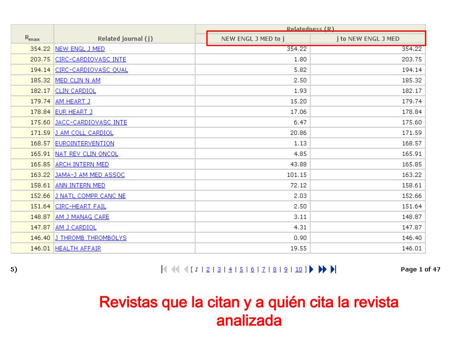Select the Rmax value 146.01
This screenshot has width=457, height=343.
click(40, 248)
